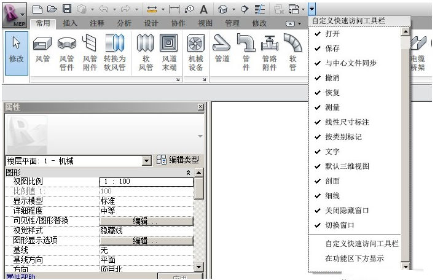Uncheck 打开 in the toolbar menu

click(355, 34)
